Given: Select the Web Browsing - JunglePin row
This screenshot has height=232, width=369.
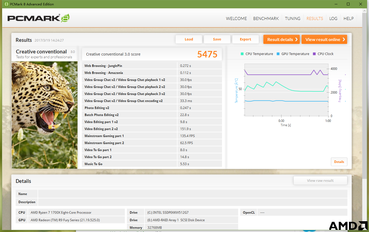Looking at the screenshot, I should pos(152,66).
